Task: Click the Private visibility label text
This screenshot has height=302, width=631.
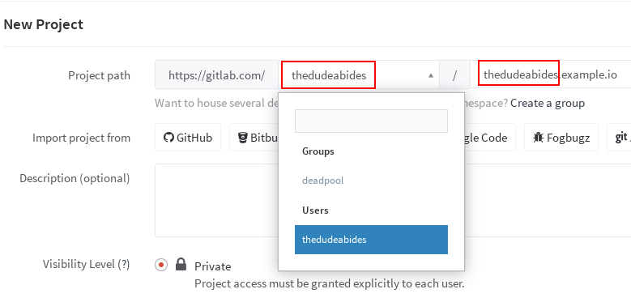Action: [x=212, y=266]
